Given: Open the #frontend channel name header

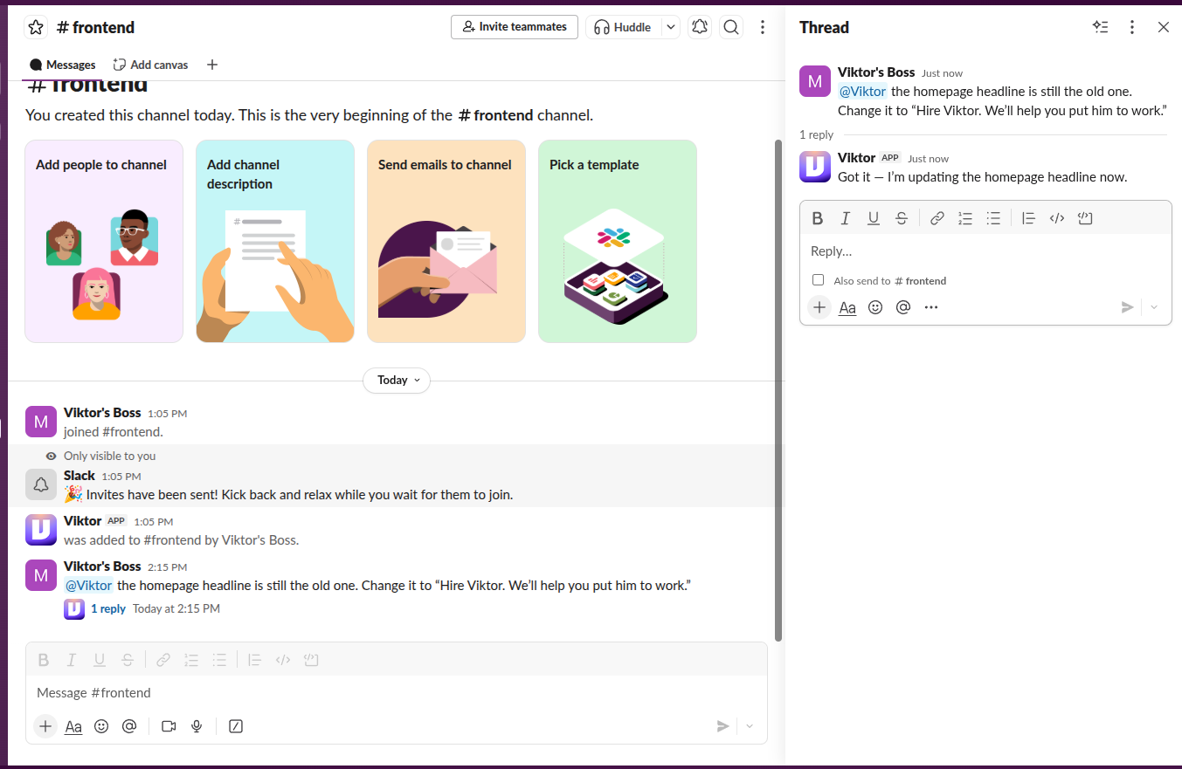Looking at the screenshot, I should pyautogui.click(x=95, y=27).
